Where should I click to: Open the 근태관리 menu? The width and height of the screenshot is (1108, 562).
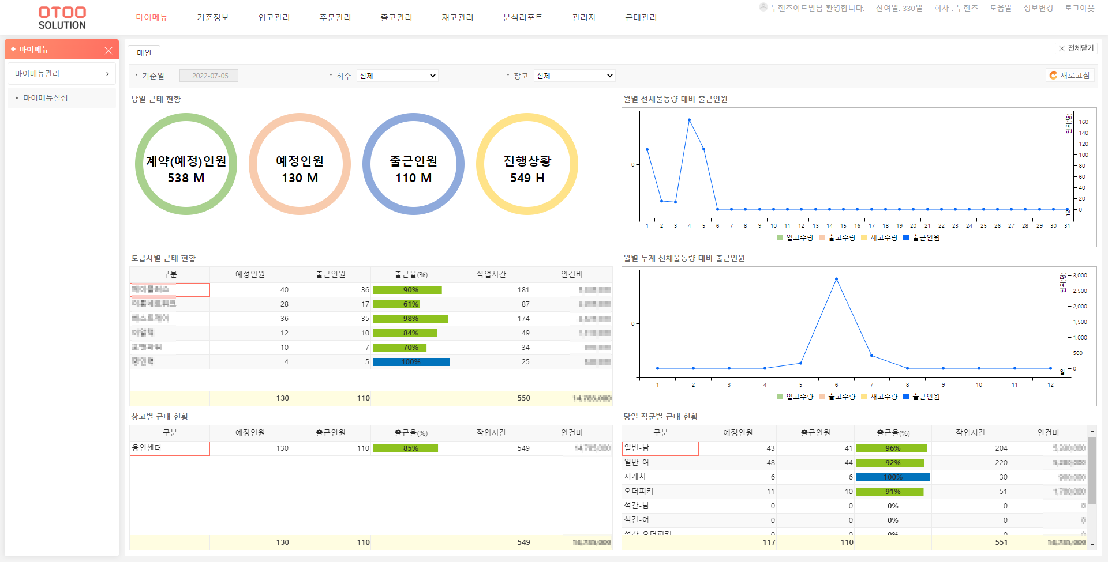click(x=641, y=18)
